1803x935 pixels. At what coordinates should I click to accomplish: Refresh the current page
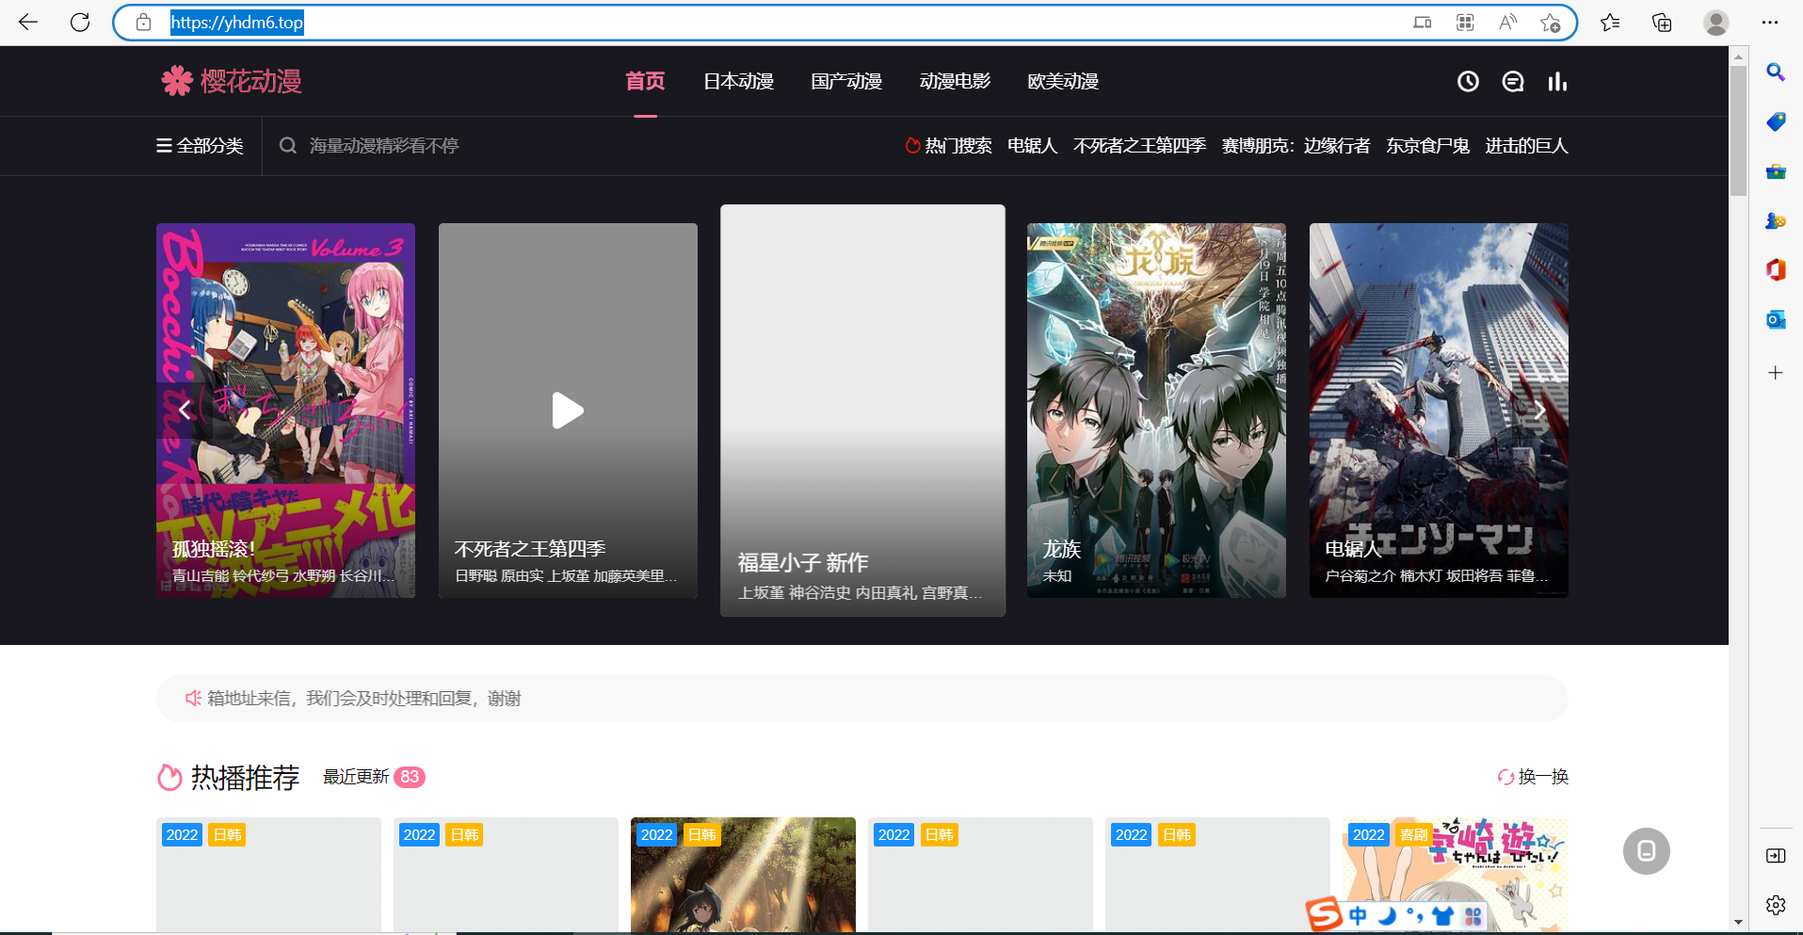coord(80,23)
